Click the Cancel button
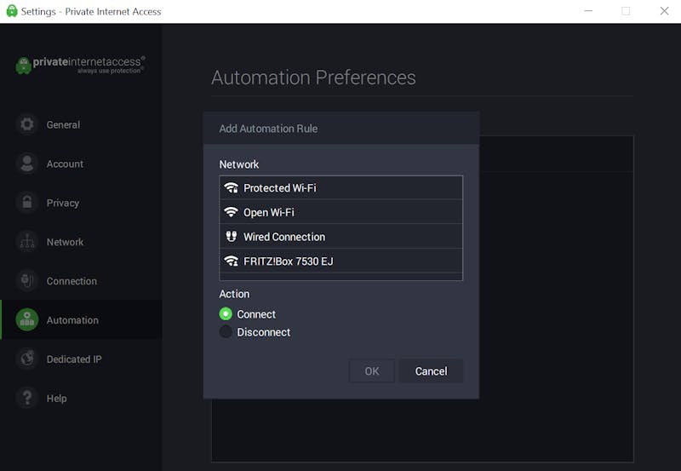The height and width of the screenshot is (471, 681). (431, 371)
